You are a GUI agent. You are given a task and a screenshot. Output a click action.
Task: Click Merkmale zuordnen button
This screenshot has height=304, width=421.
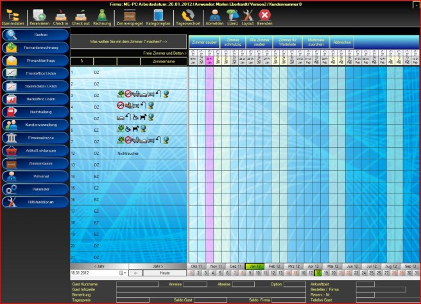point(316,42)
